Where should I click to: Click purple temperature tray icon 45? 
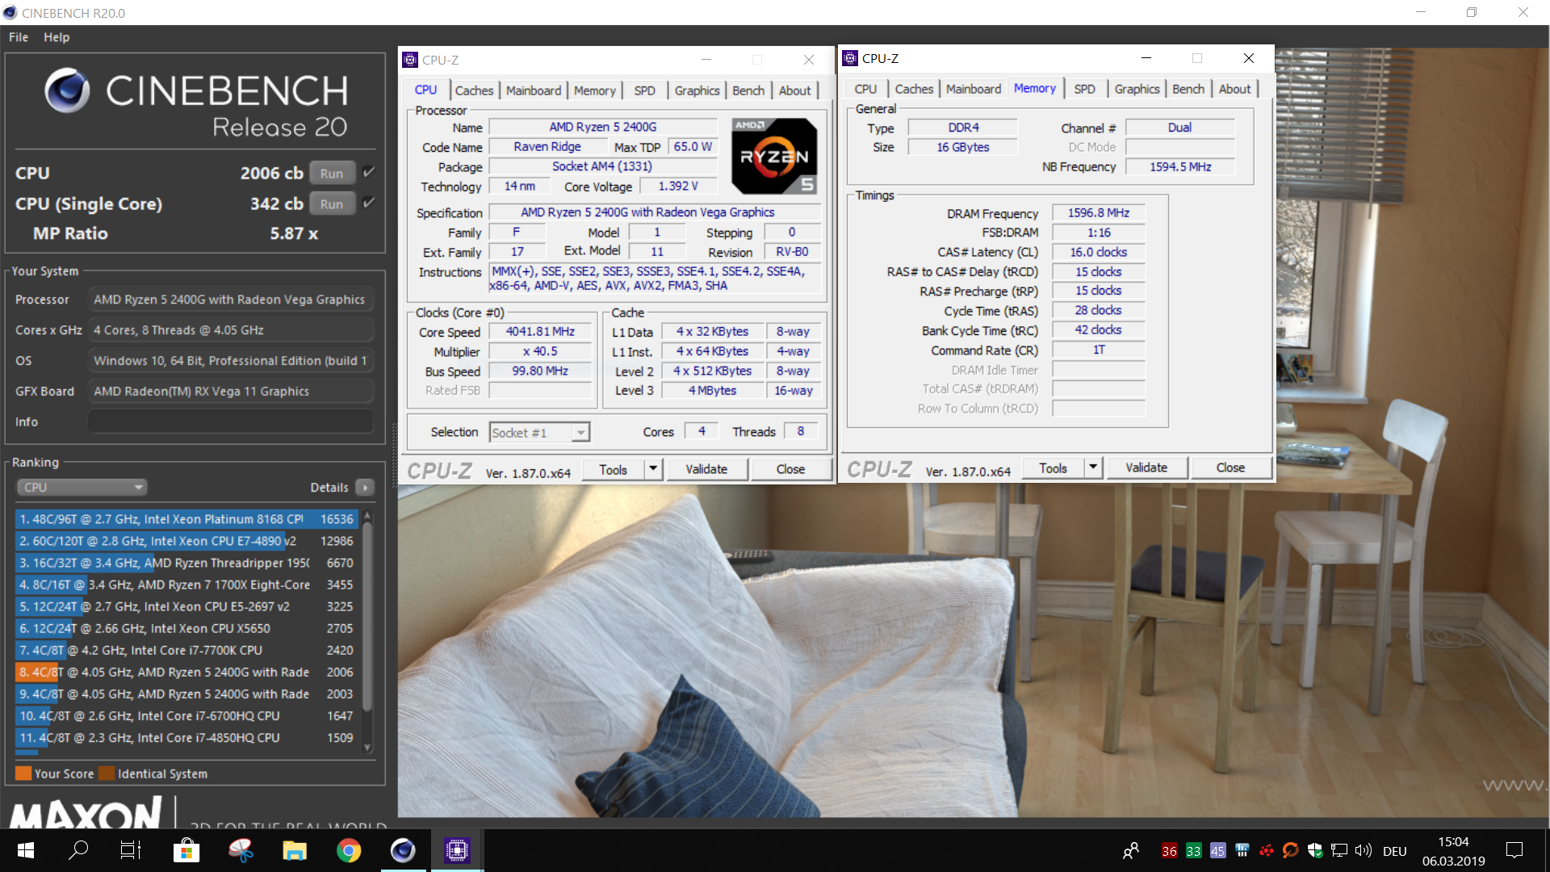pos(1218,851)
